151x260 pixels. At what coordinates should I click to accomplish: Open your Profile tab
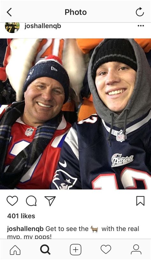pos(136,249)
